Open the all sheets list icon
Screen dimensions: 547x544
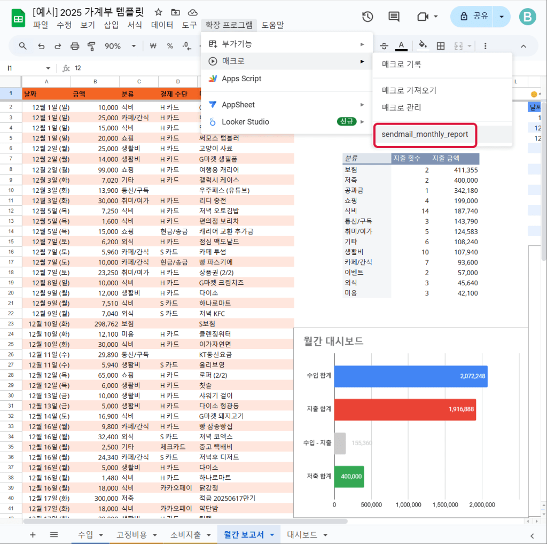pos(54,534)
